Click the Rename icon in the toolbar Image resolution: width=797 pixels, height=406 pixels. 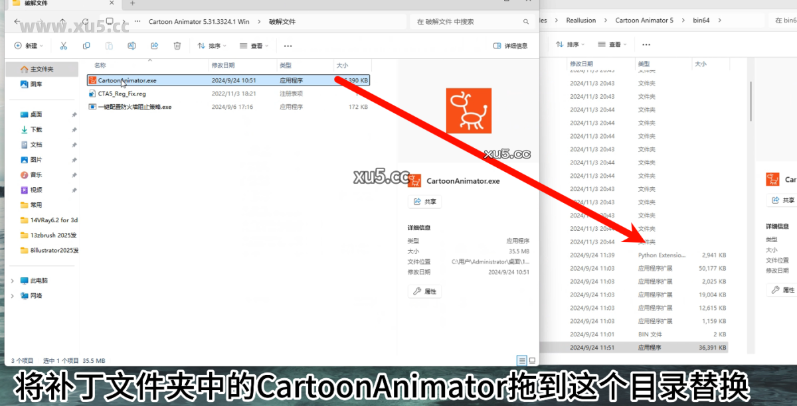(x=132, y=46)
